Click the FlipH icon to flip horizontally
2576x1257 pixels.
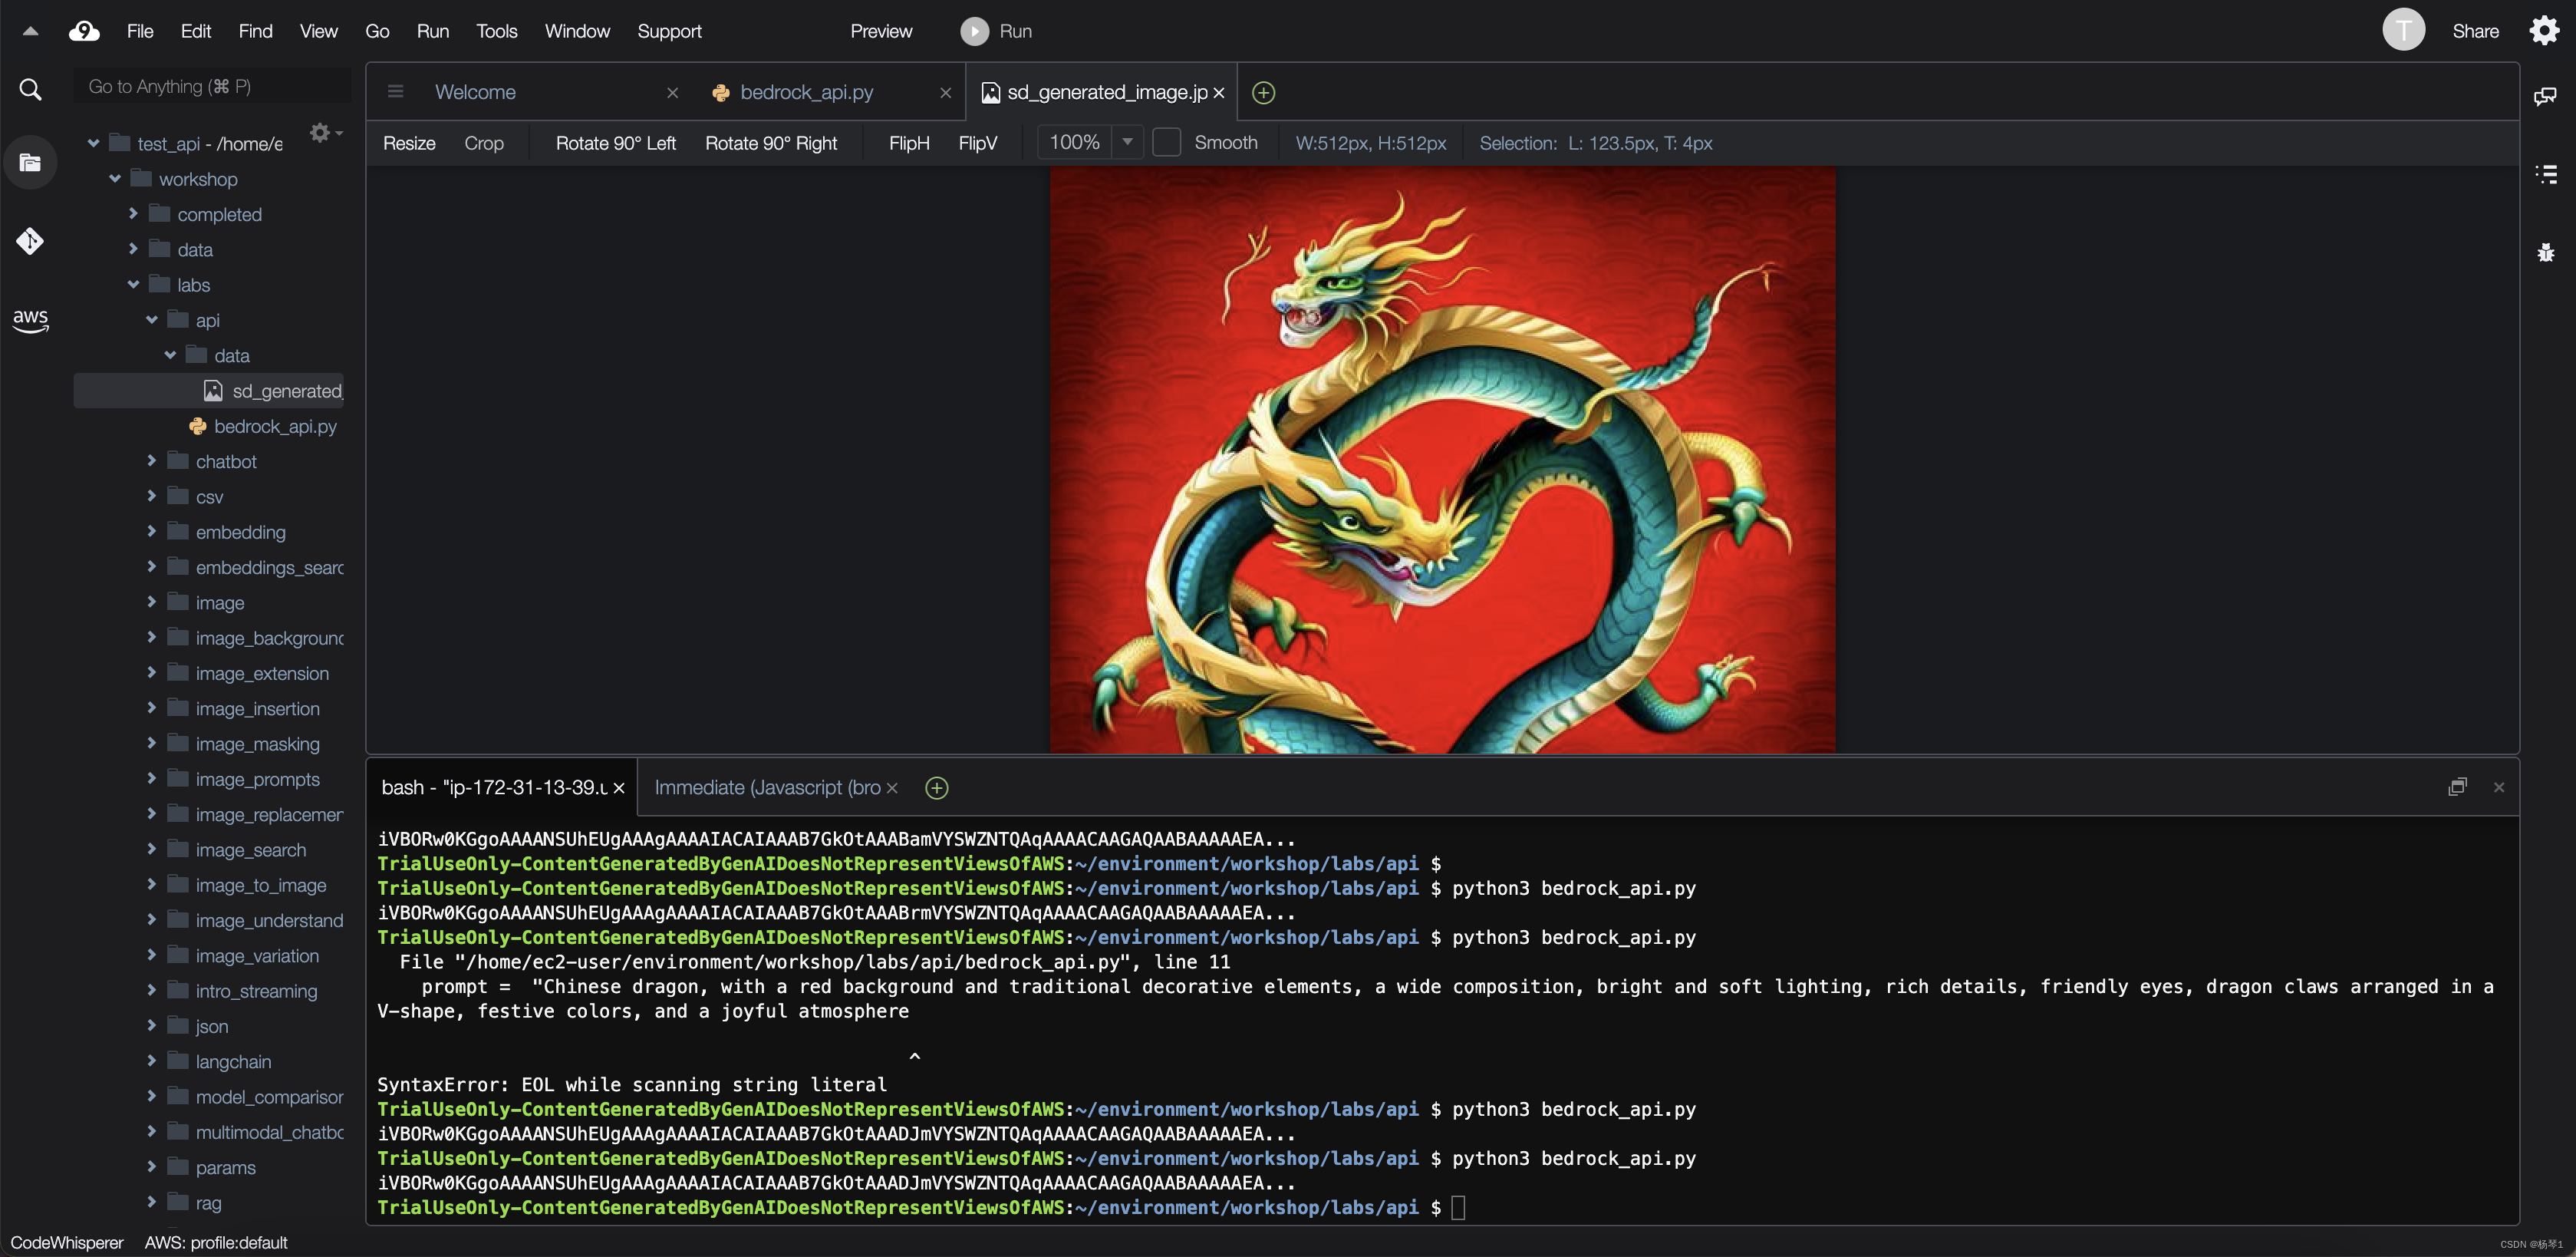coord(908,143)
